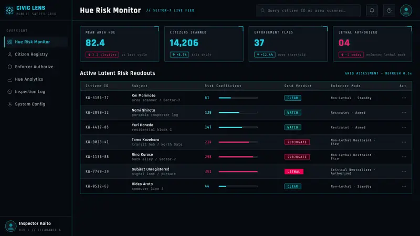Click the LETHAL verdict badge
This screenshot has width=420, height=236.
tap(294, 171)
